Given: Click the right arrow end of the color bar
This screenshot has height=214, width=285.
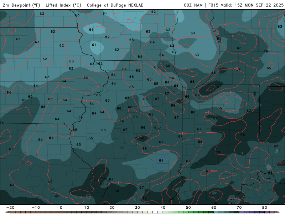Looking at the screenshot, I should (278, 212).
